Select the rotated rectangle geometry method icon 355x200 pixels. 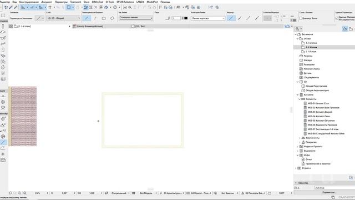(112, 18)
